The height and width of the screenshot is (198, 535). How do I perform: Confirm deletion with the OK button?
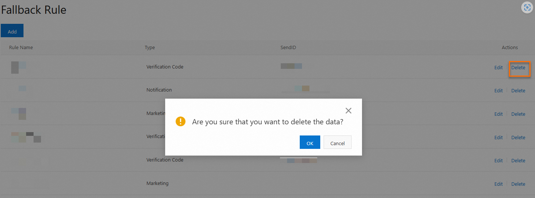[310, 143]
